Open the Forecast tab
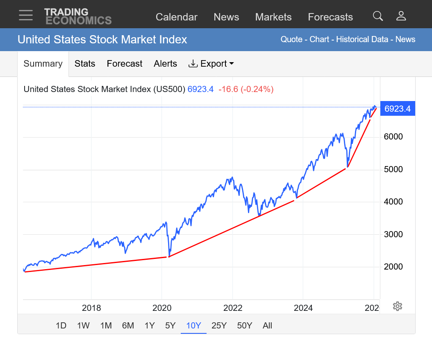The image size is (432, 353). [x=125, y=64]
